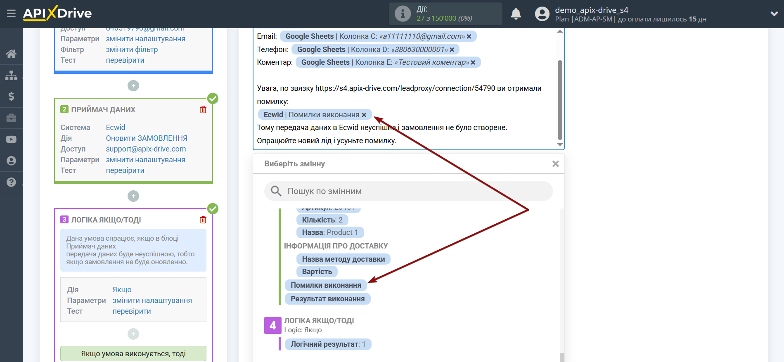Click the actions info icon
Viewport: 784px width, 362px height.
click(x=403, y=14)
